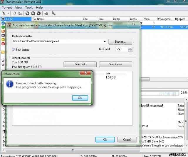Viewport: 188px width, 157px height.
Task: Select the blue Downloading filter icon
Action: (3, 23)
